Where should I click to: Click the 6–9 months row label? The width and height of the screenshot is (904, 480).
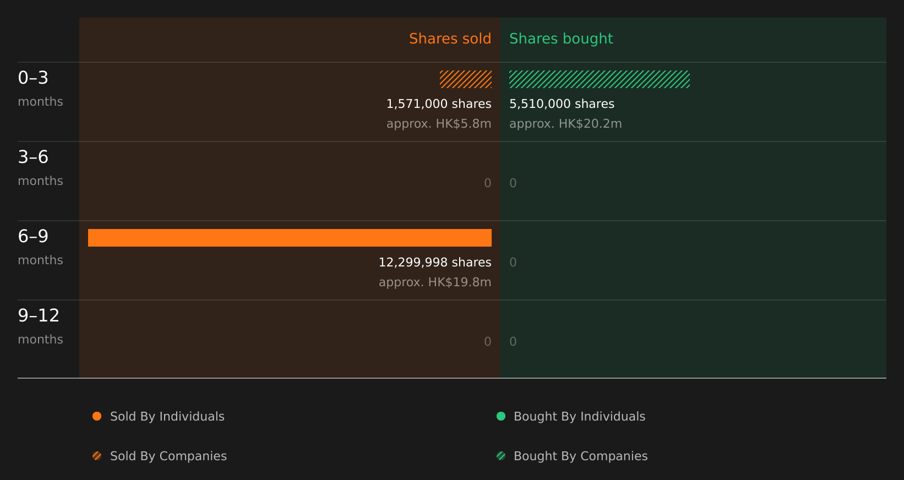click(x=40, y=247)
